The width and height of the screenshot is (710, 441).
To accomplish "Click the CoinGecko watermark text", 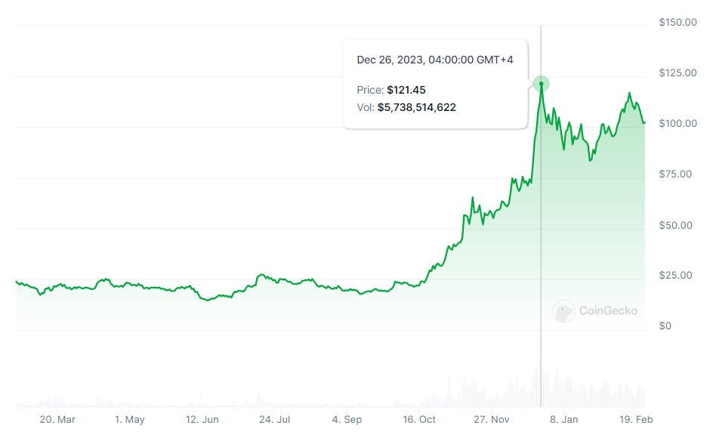I will pos(608,311).
